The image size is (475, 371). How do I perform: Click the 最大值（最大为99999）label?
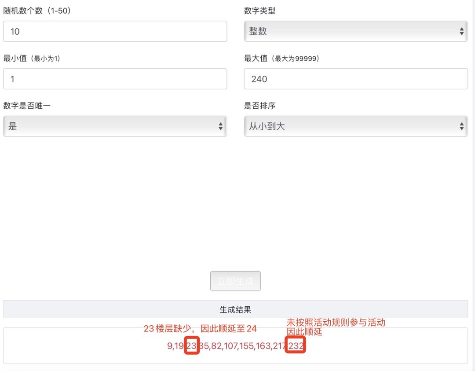pos(281,59)
